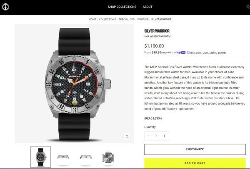Select the case back thumbnail

pyautogui.click(x=108, y=157)
